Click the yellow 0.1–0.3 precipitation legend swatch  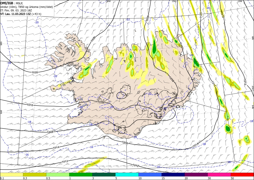tap(11, 175)
